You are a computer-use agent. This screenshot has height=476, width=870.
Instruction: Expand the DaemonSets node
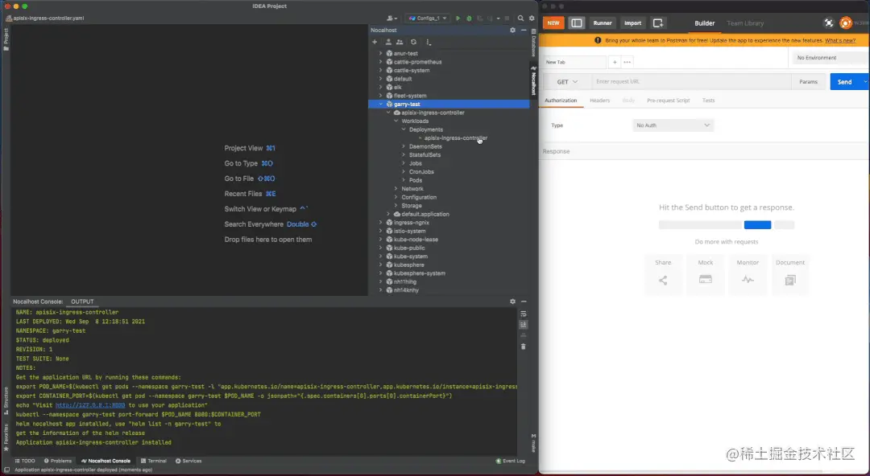click(x=404, y=146)
